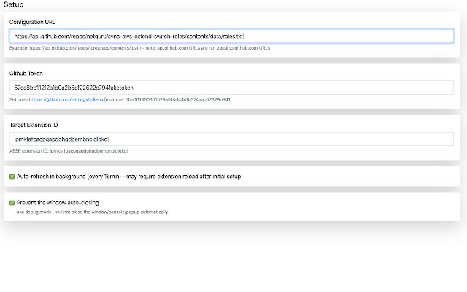Click the Configuration URL label
The width and height of the screenshot is (467, 292).
(x=32, y=22)
